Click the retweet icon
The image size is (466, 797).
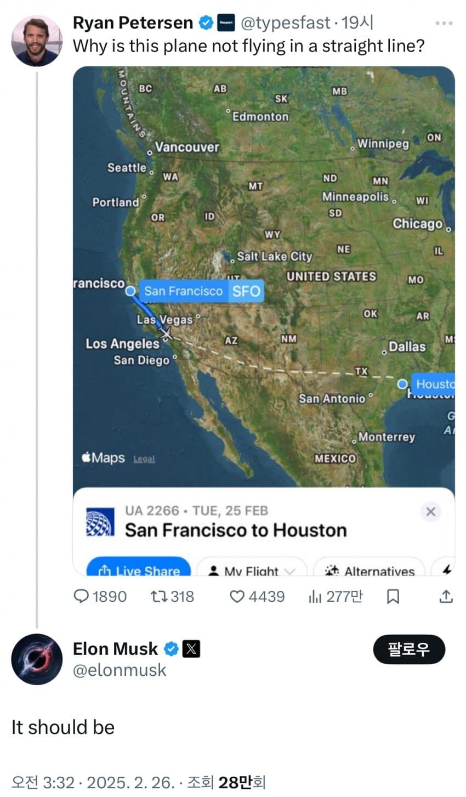(158, 596)
